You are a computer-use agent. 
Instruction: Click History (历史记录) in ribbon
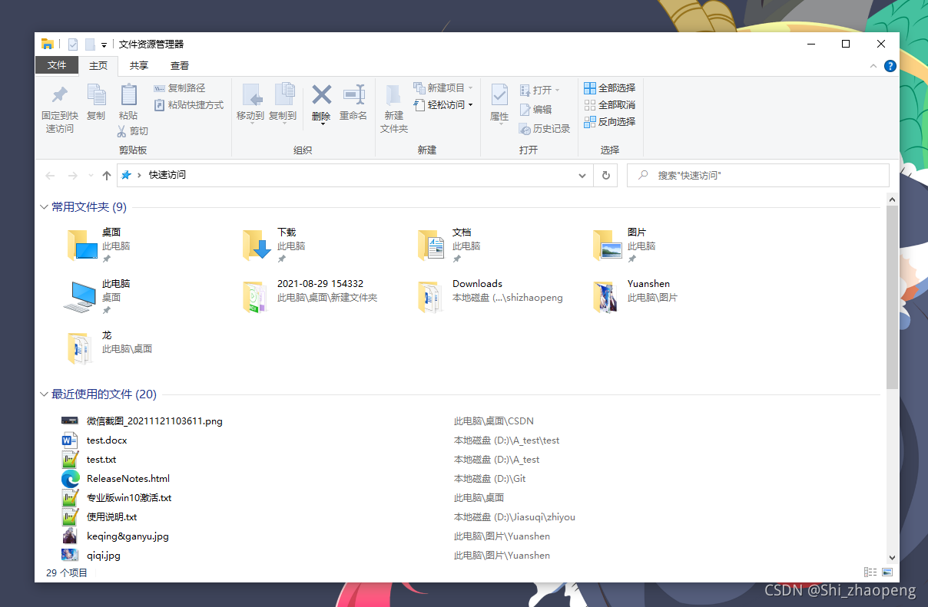click(545, 129)
